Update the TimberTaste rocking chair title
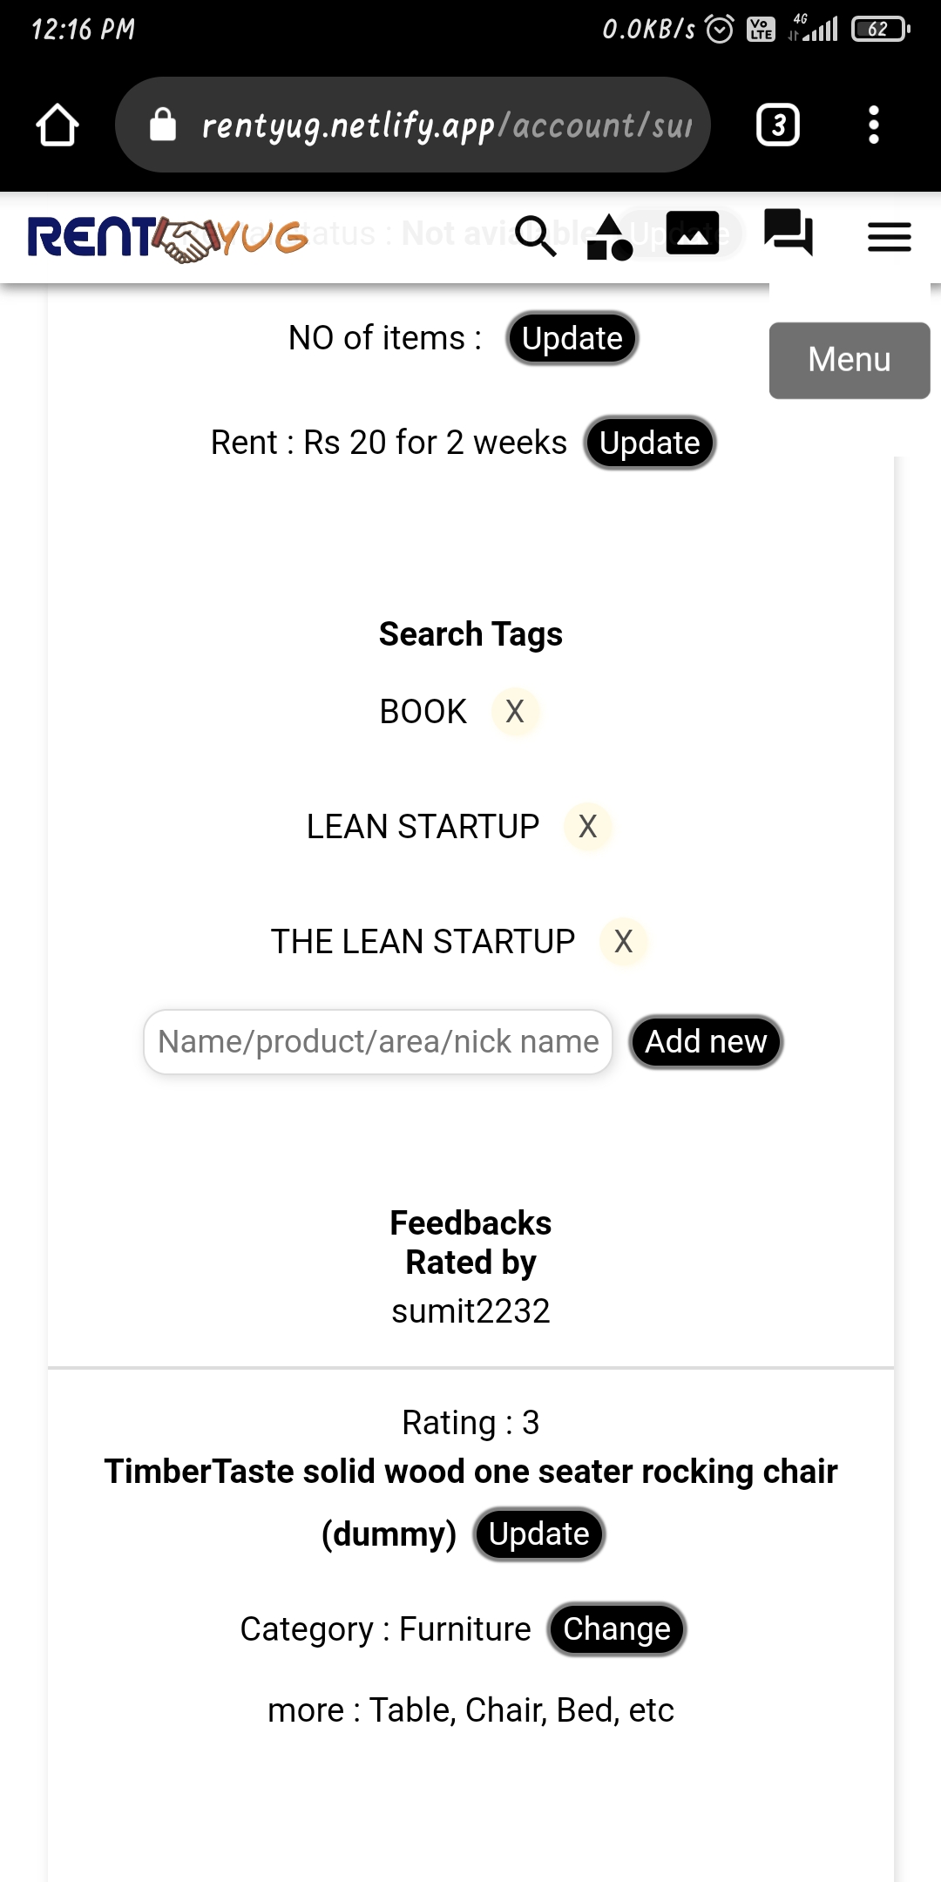This screenshot has height=1882, width=941. (x=538, y=1533)
